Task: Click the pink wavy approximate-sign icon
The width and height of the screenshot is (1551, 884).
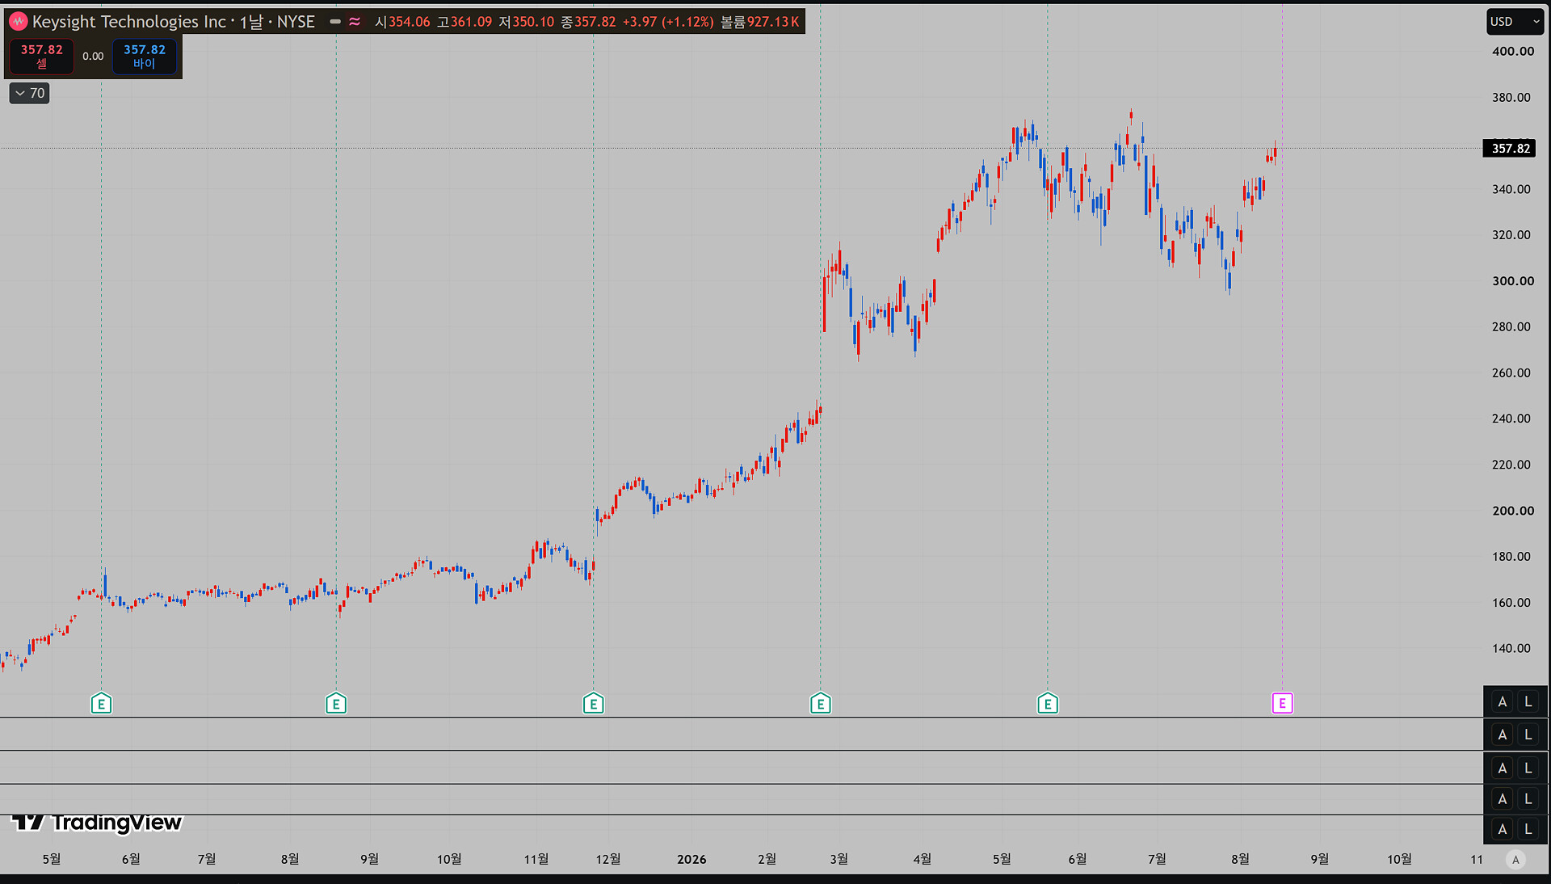Action: 355,22
